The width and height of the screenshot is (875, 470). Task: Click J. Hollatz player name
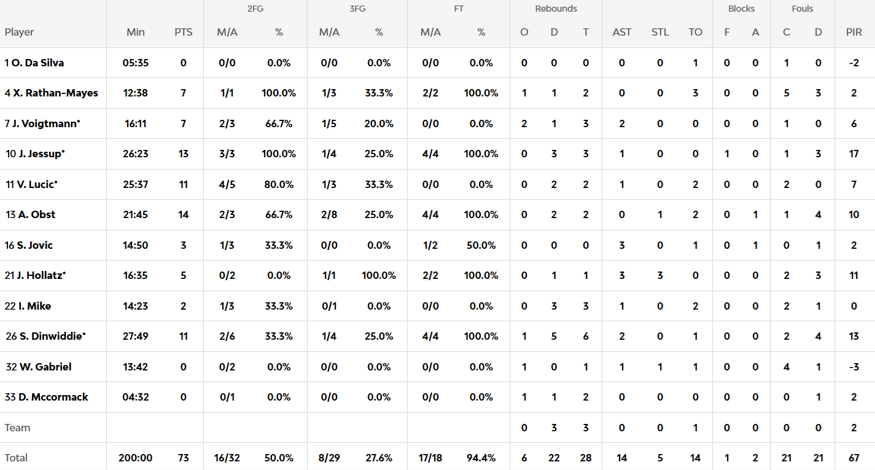tap(41, 275)
